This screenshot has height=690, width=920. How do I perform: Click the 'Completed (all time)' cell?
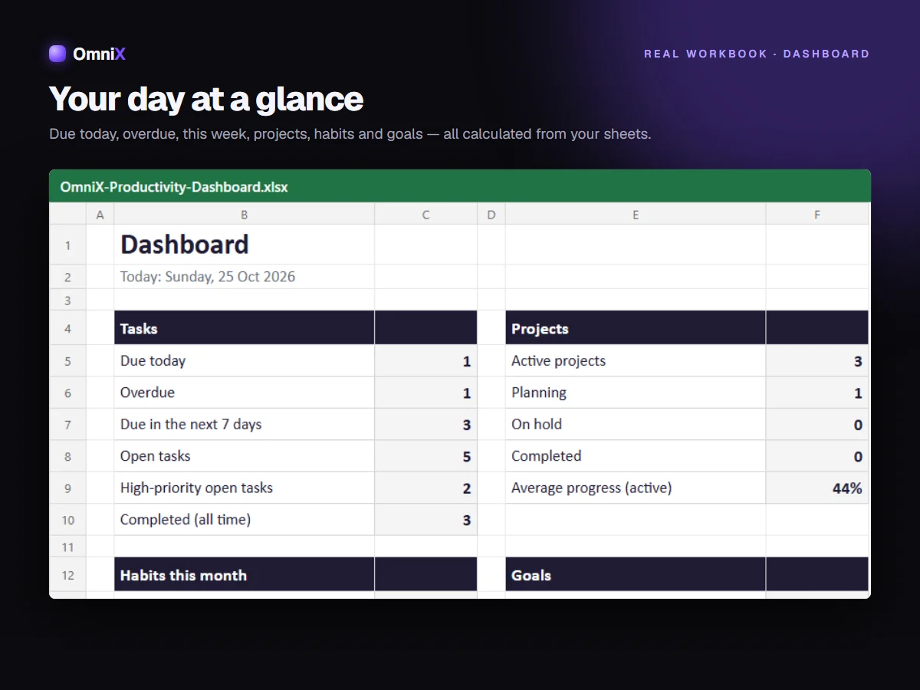tap(244, 520)
